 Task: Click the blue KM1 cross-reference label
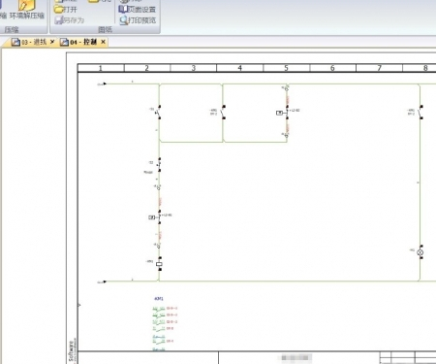[x=159, y=299]
